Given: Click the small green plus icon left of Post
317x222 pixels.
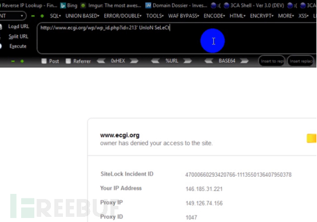Looking at the screenshot, I should click(x=22, y=61).
